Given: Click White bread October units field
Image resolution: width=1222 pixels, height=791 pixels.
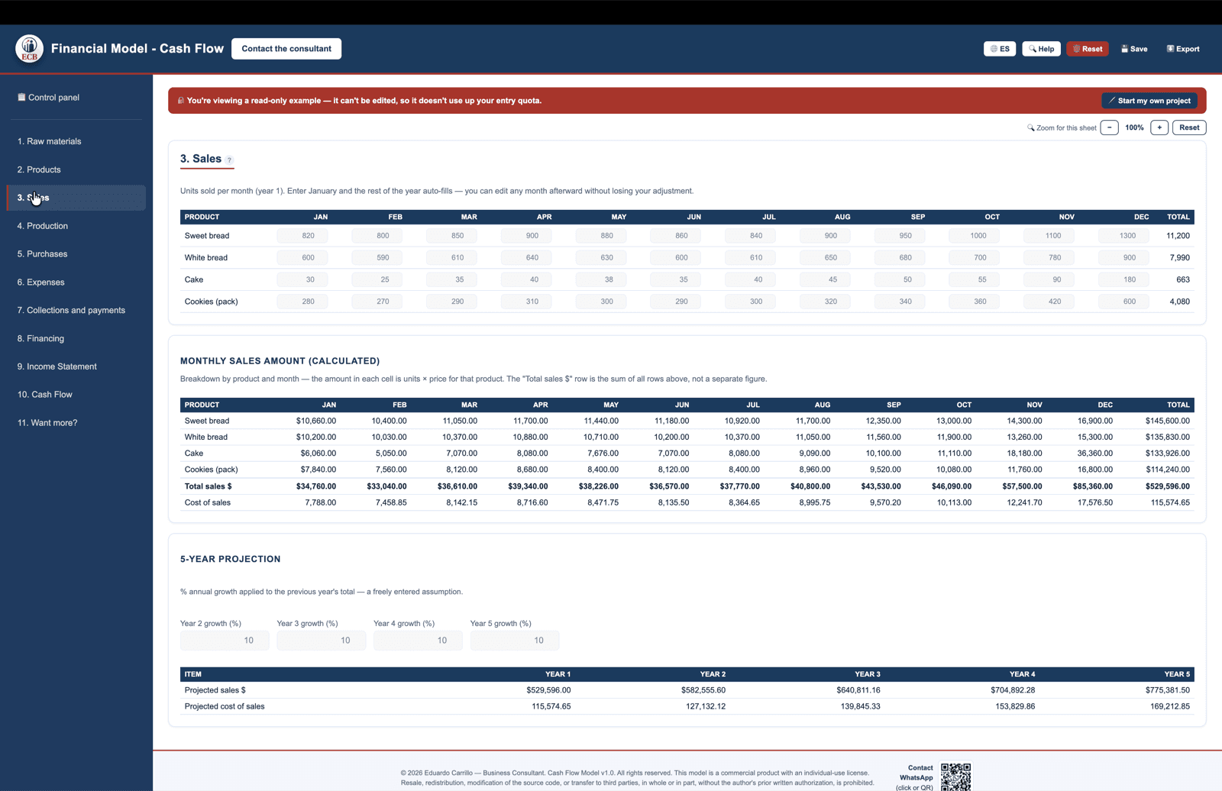Looking at the screenshot, I should click(x=974, y=258).
